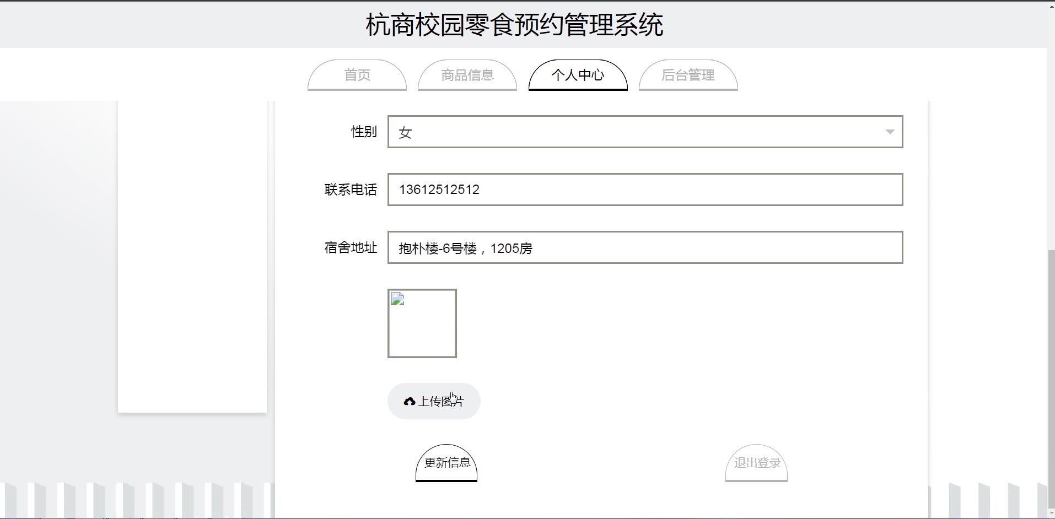Image resolution: width=1055 pixels, height=519 pixels.
Task: Switch to the 商品信息 tab
Action: click(467, 75)
